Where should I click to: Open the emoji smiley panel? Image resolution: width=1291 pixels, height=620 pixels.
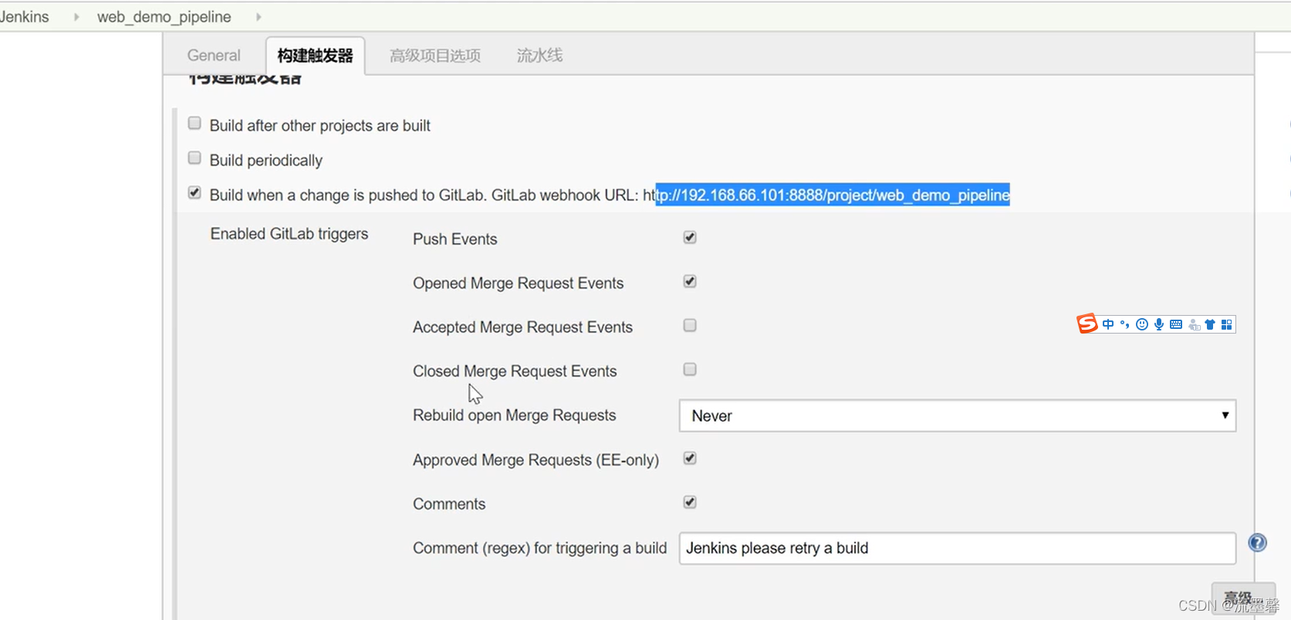pos(1142,324)
